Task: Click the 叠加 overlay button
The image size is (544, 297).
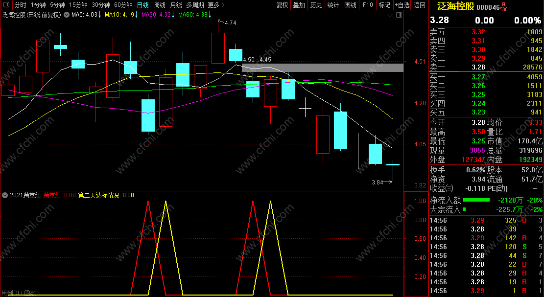Action: (x=299, y=5)
